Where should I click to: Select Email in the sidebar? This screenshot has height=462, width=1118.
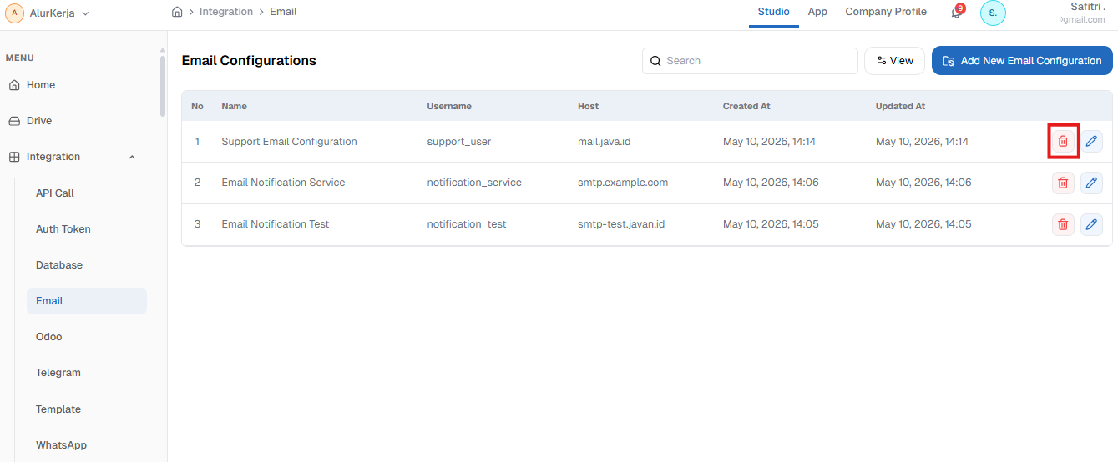point(87,301)
